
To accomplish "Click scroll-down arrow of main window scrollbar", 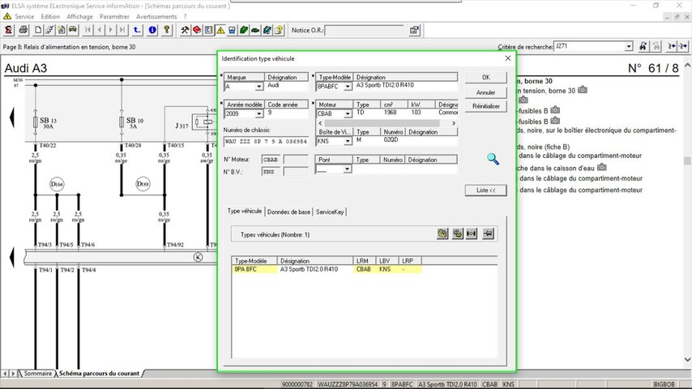I will pos(687,359).
